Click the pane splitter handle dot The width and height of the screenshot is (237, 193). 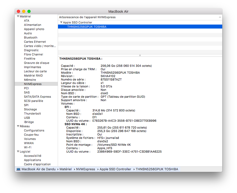pyautogui.click(x=140, y=55)
